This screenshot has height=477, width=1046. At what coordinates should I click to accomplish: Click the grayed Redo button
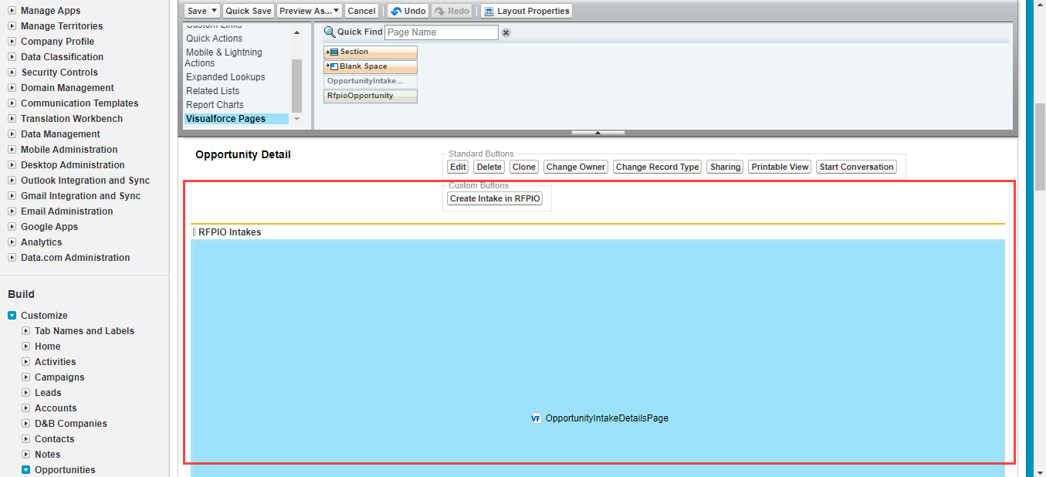[452, 11]
